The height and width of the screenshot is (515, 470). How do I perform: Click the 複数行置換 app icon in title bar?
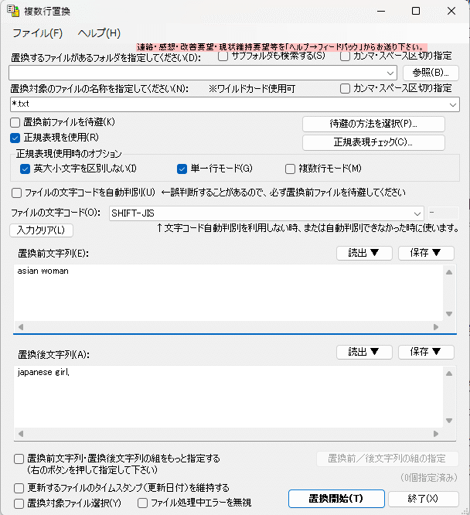[13, 11]
